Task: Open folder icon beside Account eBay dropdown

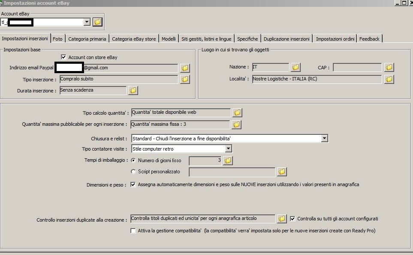Action: click(x=97, y=22)
